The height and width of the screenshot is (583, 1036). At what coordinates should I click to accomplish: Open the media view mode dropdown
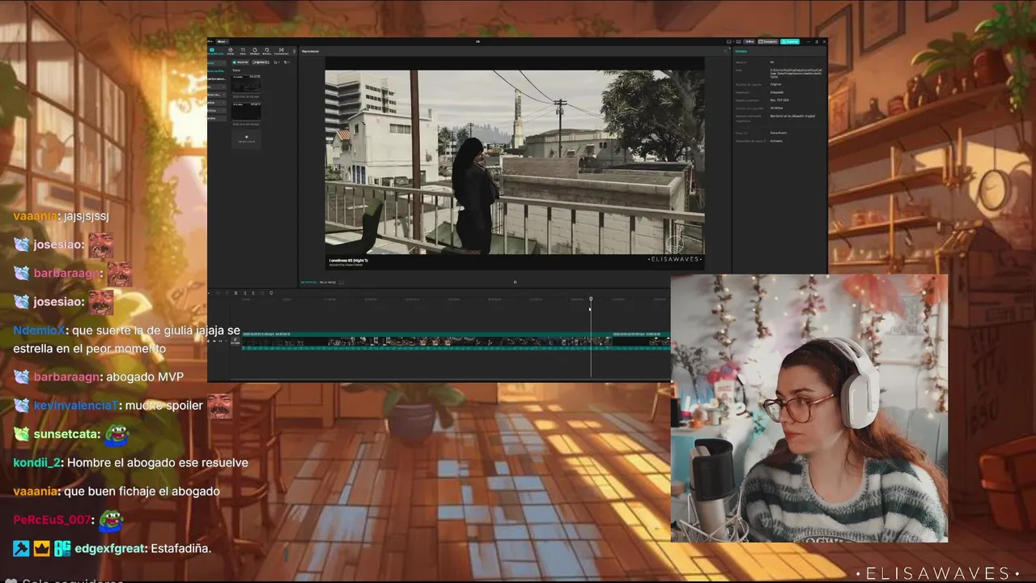277,62
